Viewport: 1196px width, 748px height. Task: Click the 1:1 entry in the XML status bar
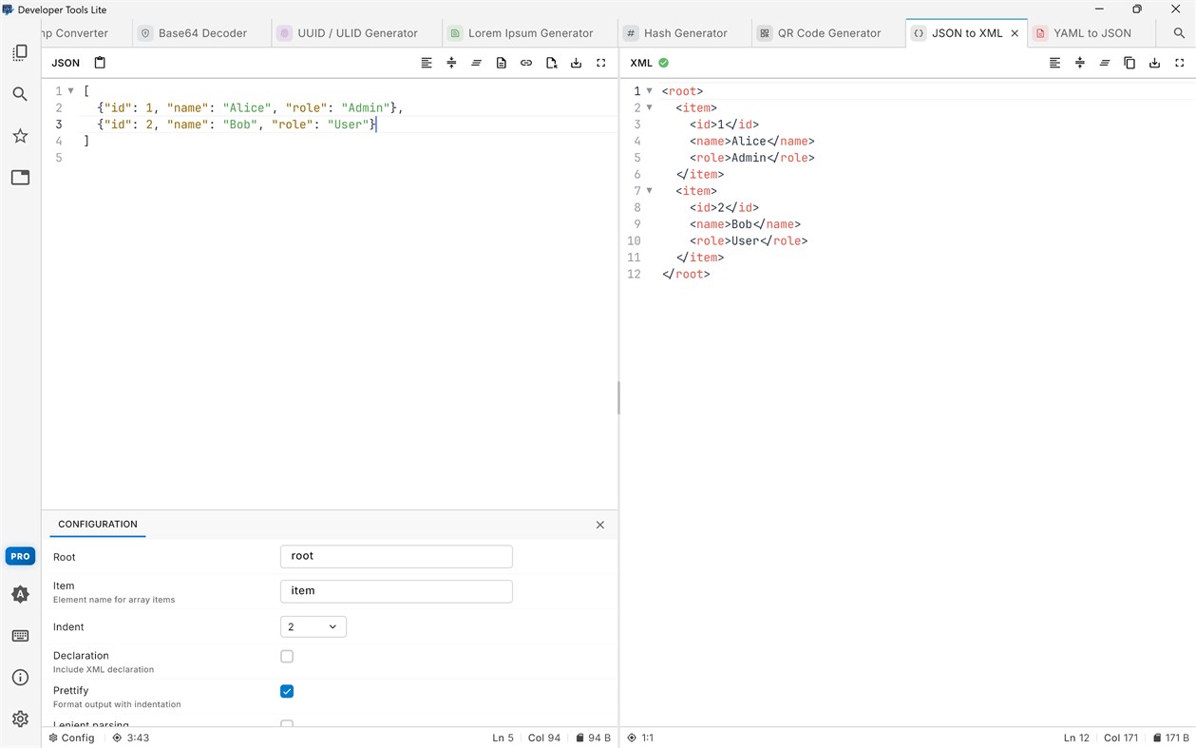(640, 738)
